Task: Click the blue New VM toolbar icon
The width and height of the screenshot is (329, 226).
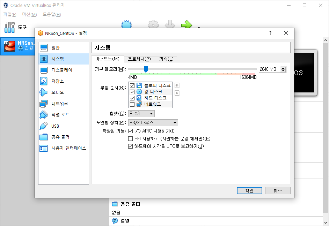Action: (x=126, y=24)
